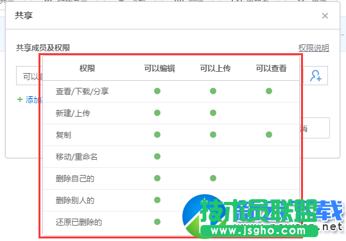Click the 可以上传 column header

tap(216, 69)
